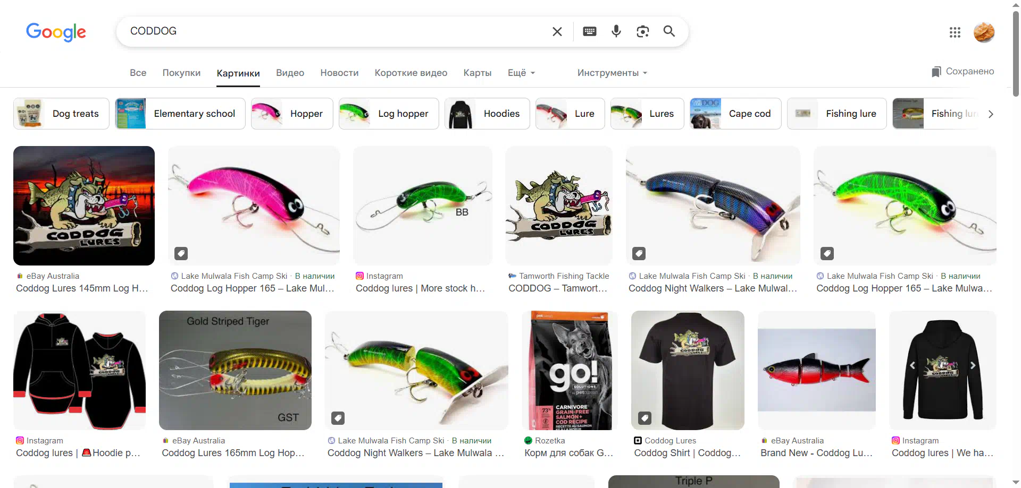Viewport: 1021px width, 488px height.
Task: Switch to the Видео tab
Action: pos(290,73)
